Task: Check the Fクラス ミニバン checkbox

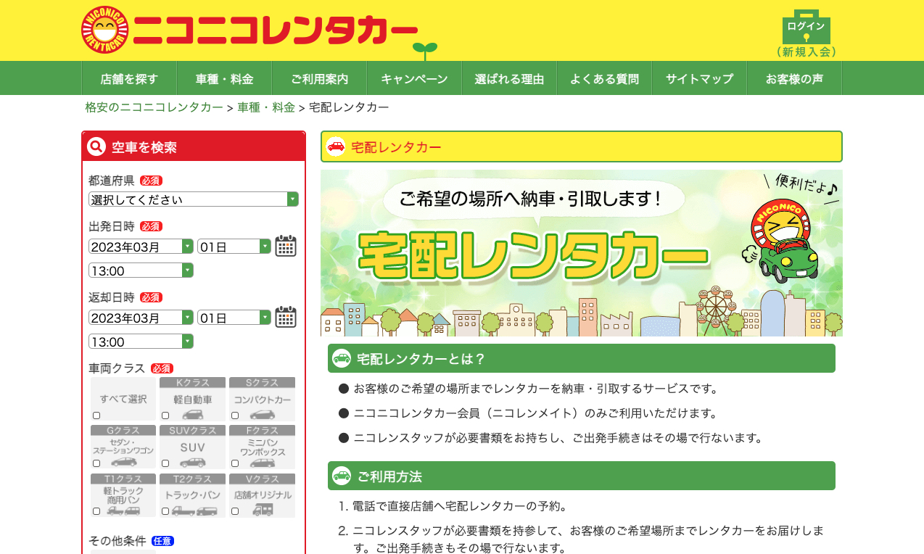Action: tap(235, 463)
